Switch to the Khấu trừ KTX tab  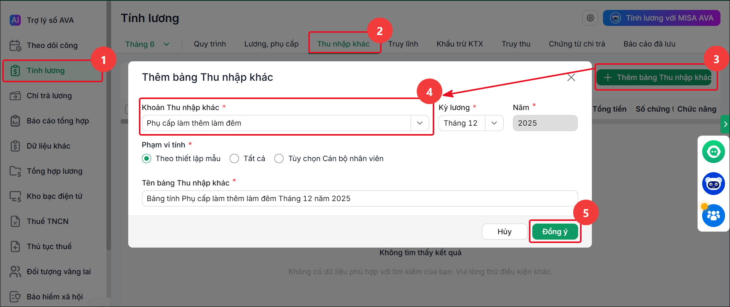pyautogui.click(x=460, y=44)
